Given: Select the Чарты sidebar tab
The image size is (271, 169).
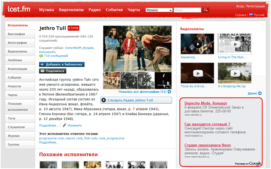Looking at the screenshot, I should [x=20, y=95].
